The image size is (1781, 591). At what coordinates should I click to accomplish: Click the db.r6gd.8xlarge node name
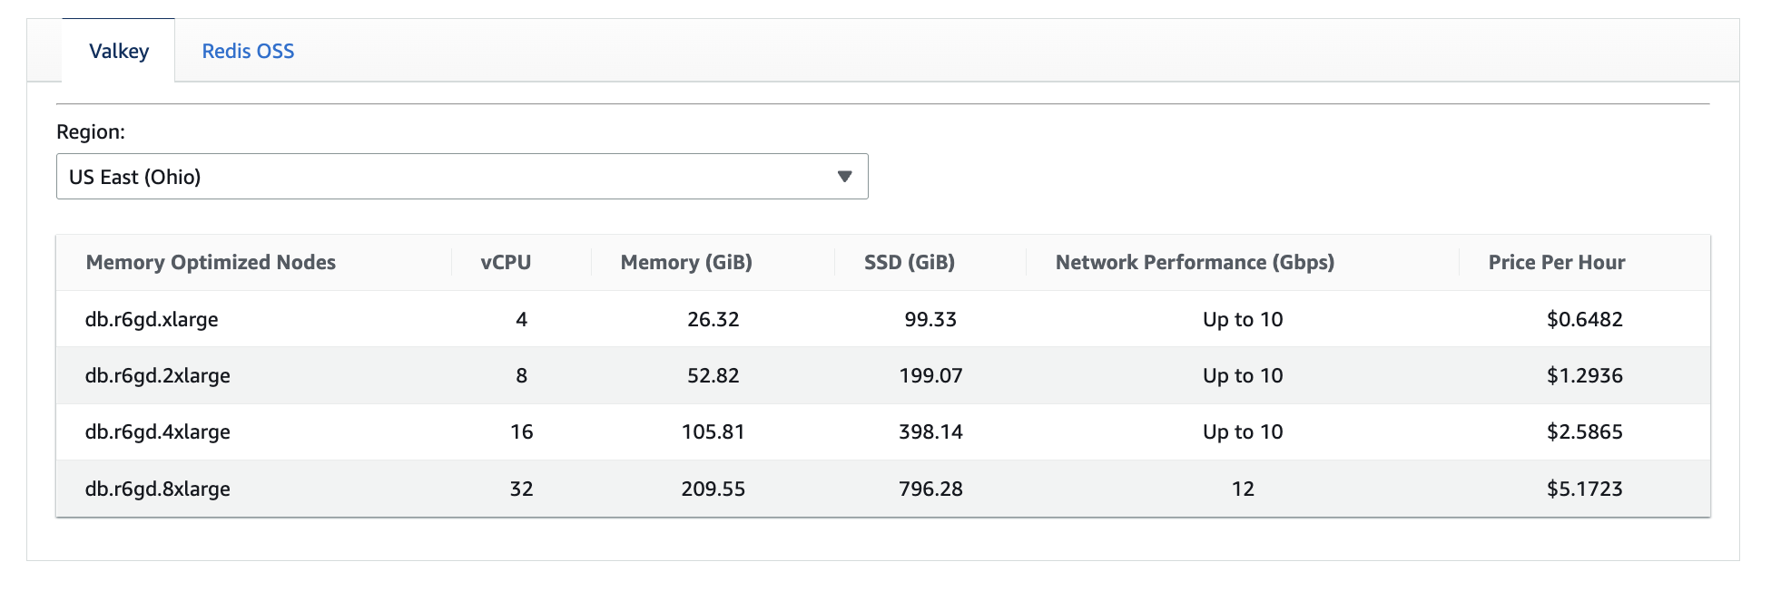coord(158,489)
